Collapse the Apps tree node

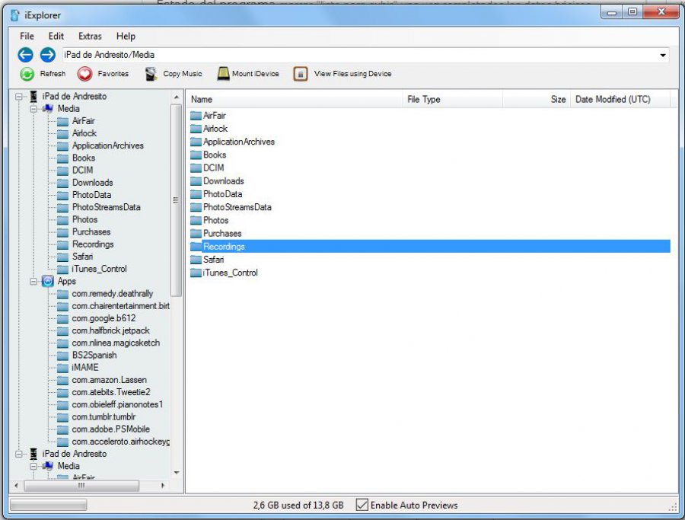point(33,282)
